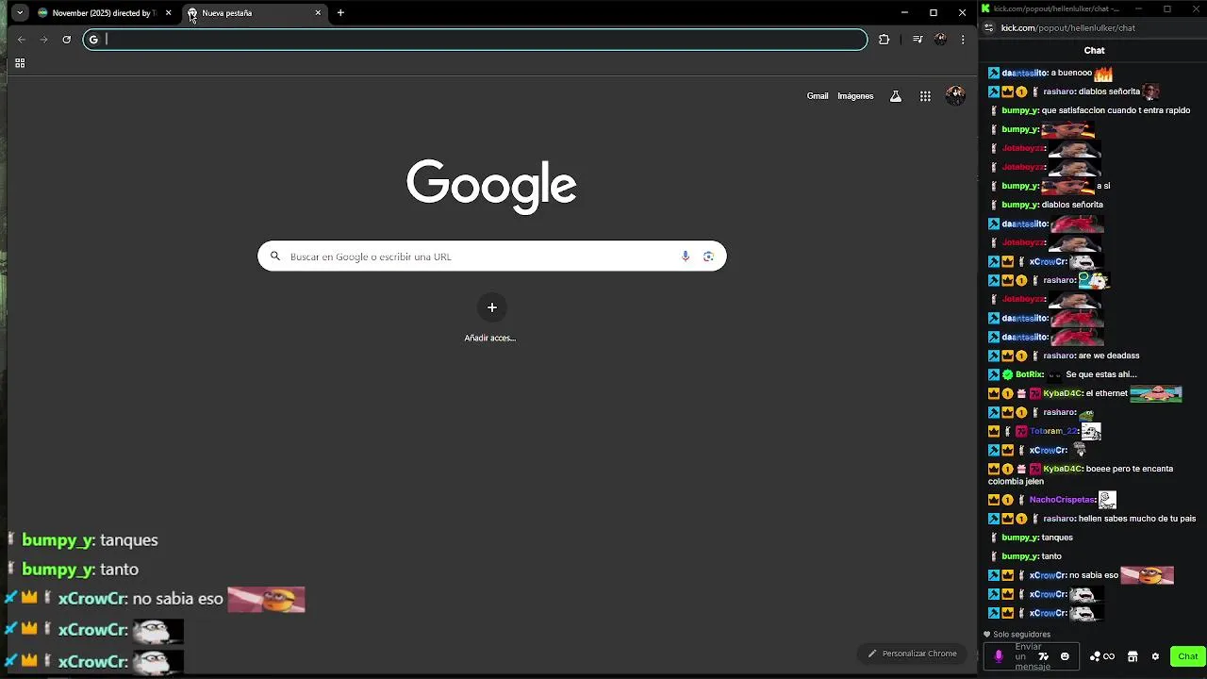This screenshot has height=679, width=1207.
Task: Click the magnifier icon in search box
Action: click(x=275, y=257)
